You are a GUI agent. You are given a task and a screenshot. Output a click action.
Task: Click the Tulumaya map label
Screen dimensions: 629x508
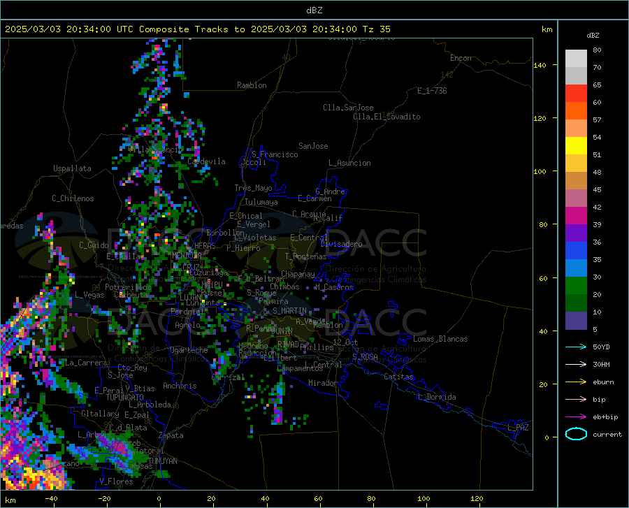tap(261, 202)
